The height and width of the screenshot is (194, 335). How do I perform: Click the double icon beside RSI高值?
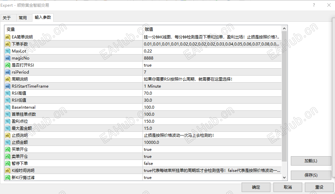click(8, 93)
